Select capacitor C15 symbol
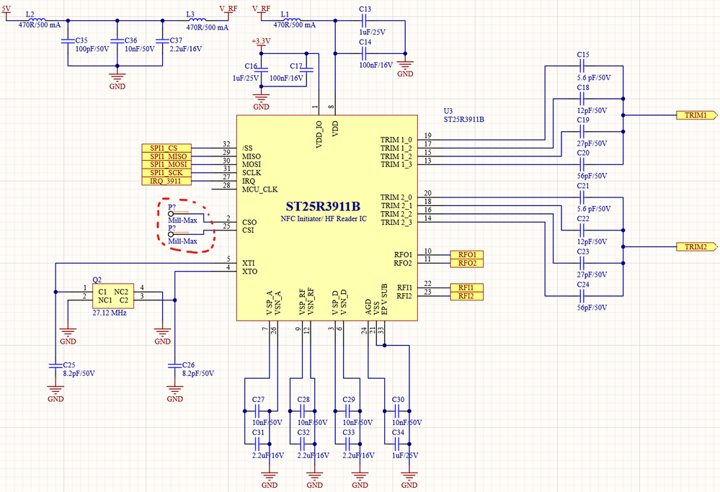This screenshot has width=720, height=492. point(582,66)
